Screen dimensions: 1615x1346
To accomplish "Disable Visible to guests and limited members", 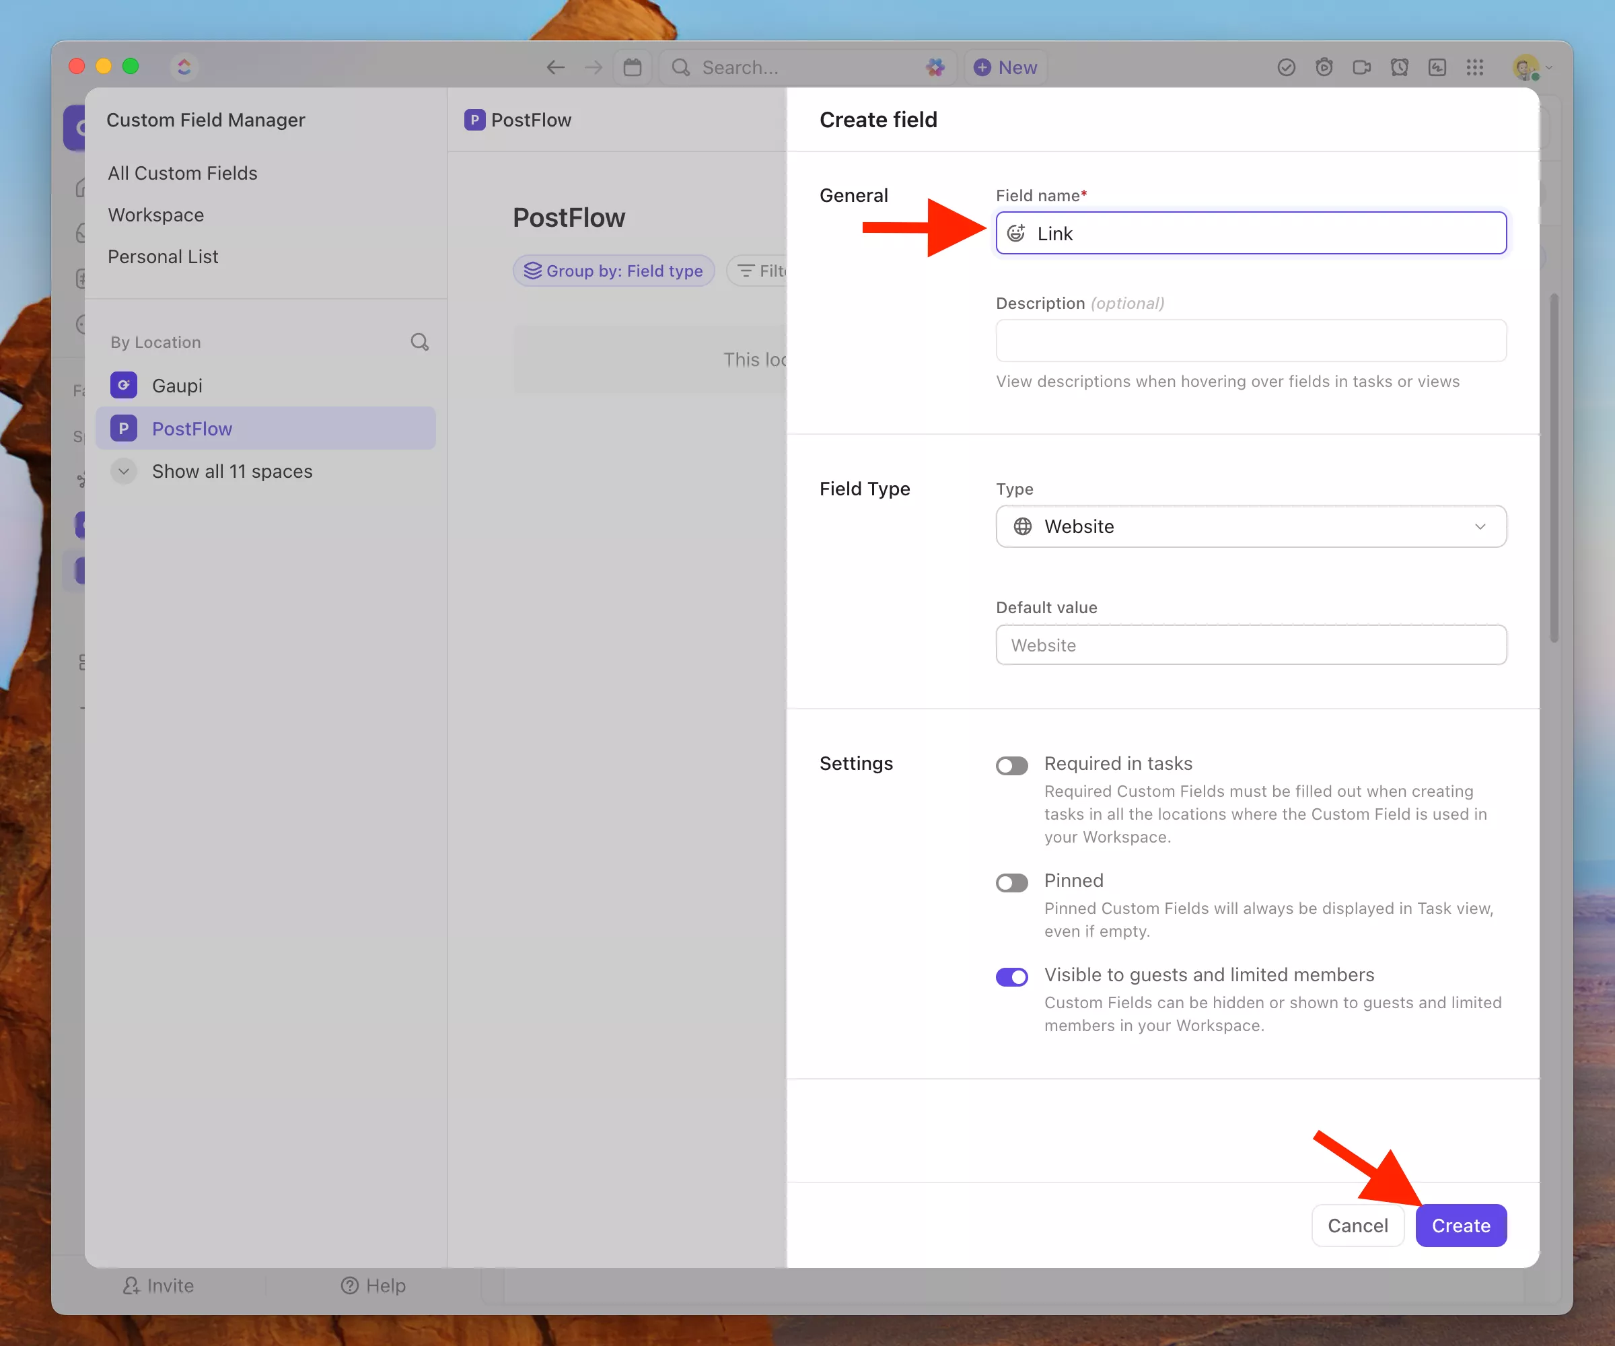I will pos(1011,977).
